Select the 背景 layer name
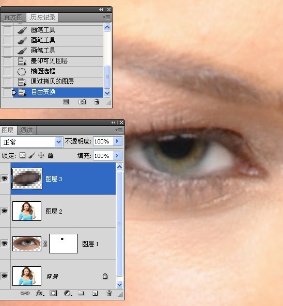The image size is (283, 306). click(x=52, y=276)
